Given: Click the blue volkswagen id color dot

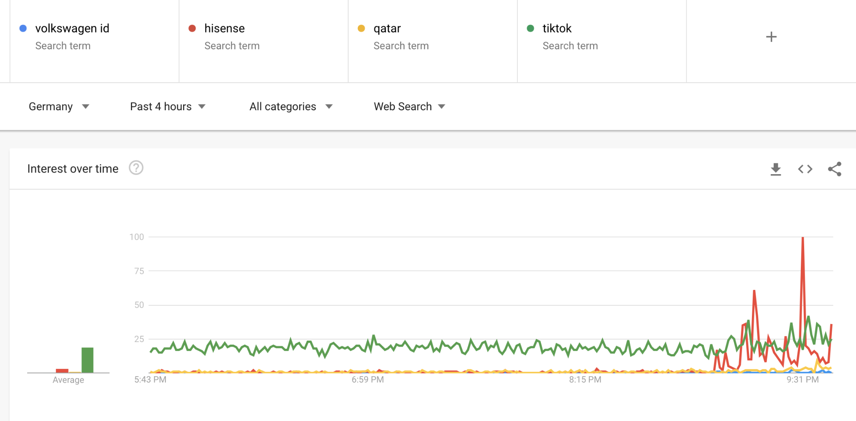Looking at the screenshot, I should (23, 28).
